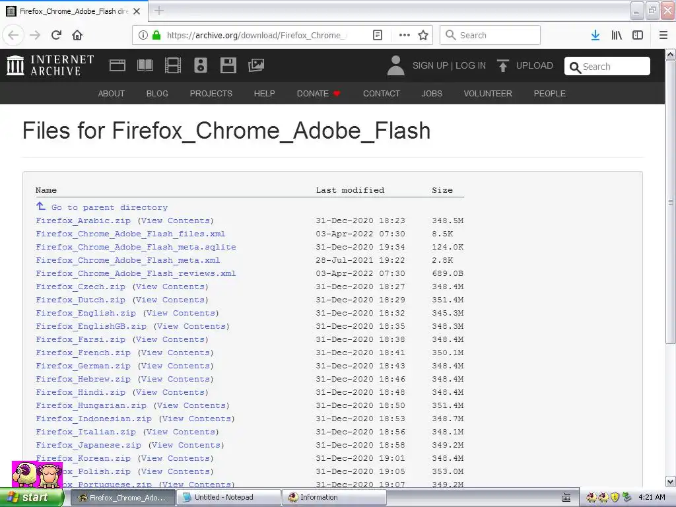
Task: Open the DONATE menu item
Action: pyautogui.click(x=319, y=94)
